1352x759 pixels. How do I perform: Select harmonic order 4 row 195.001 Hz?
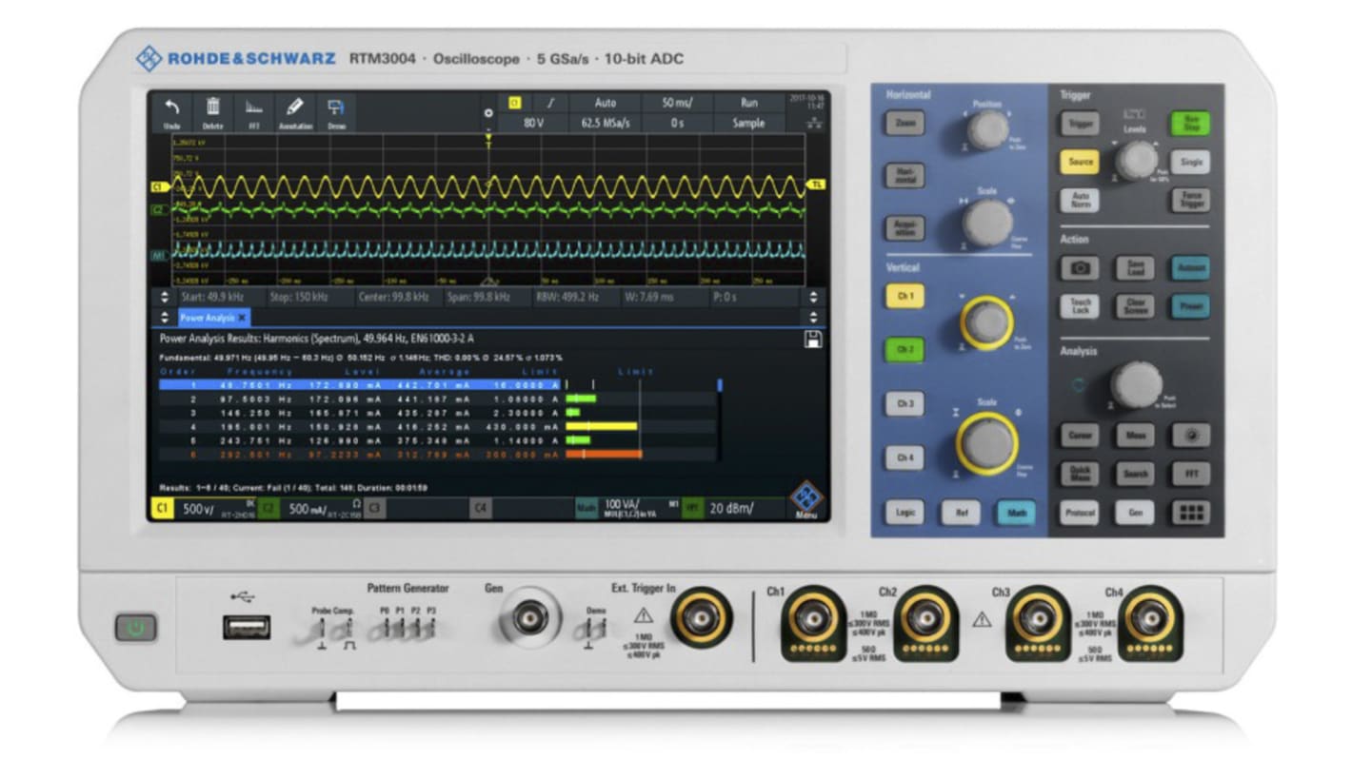(438, 427)
